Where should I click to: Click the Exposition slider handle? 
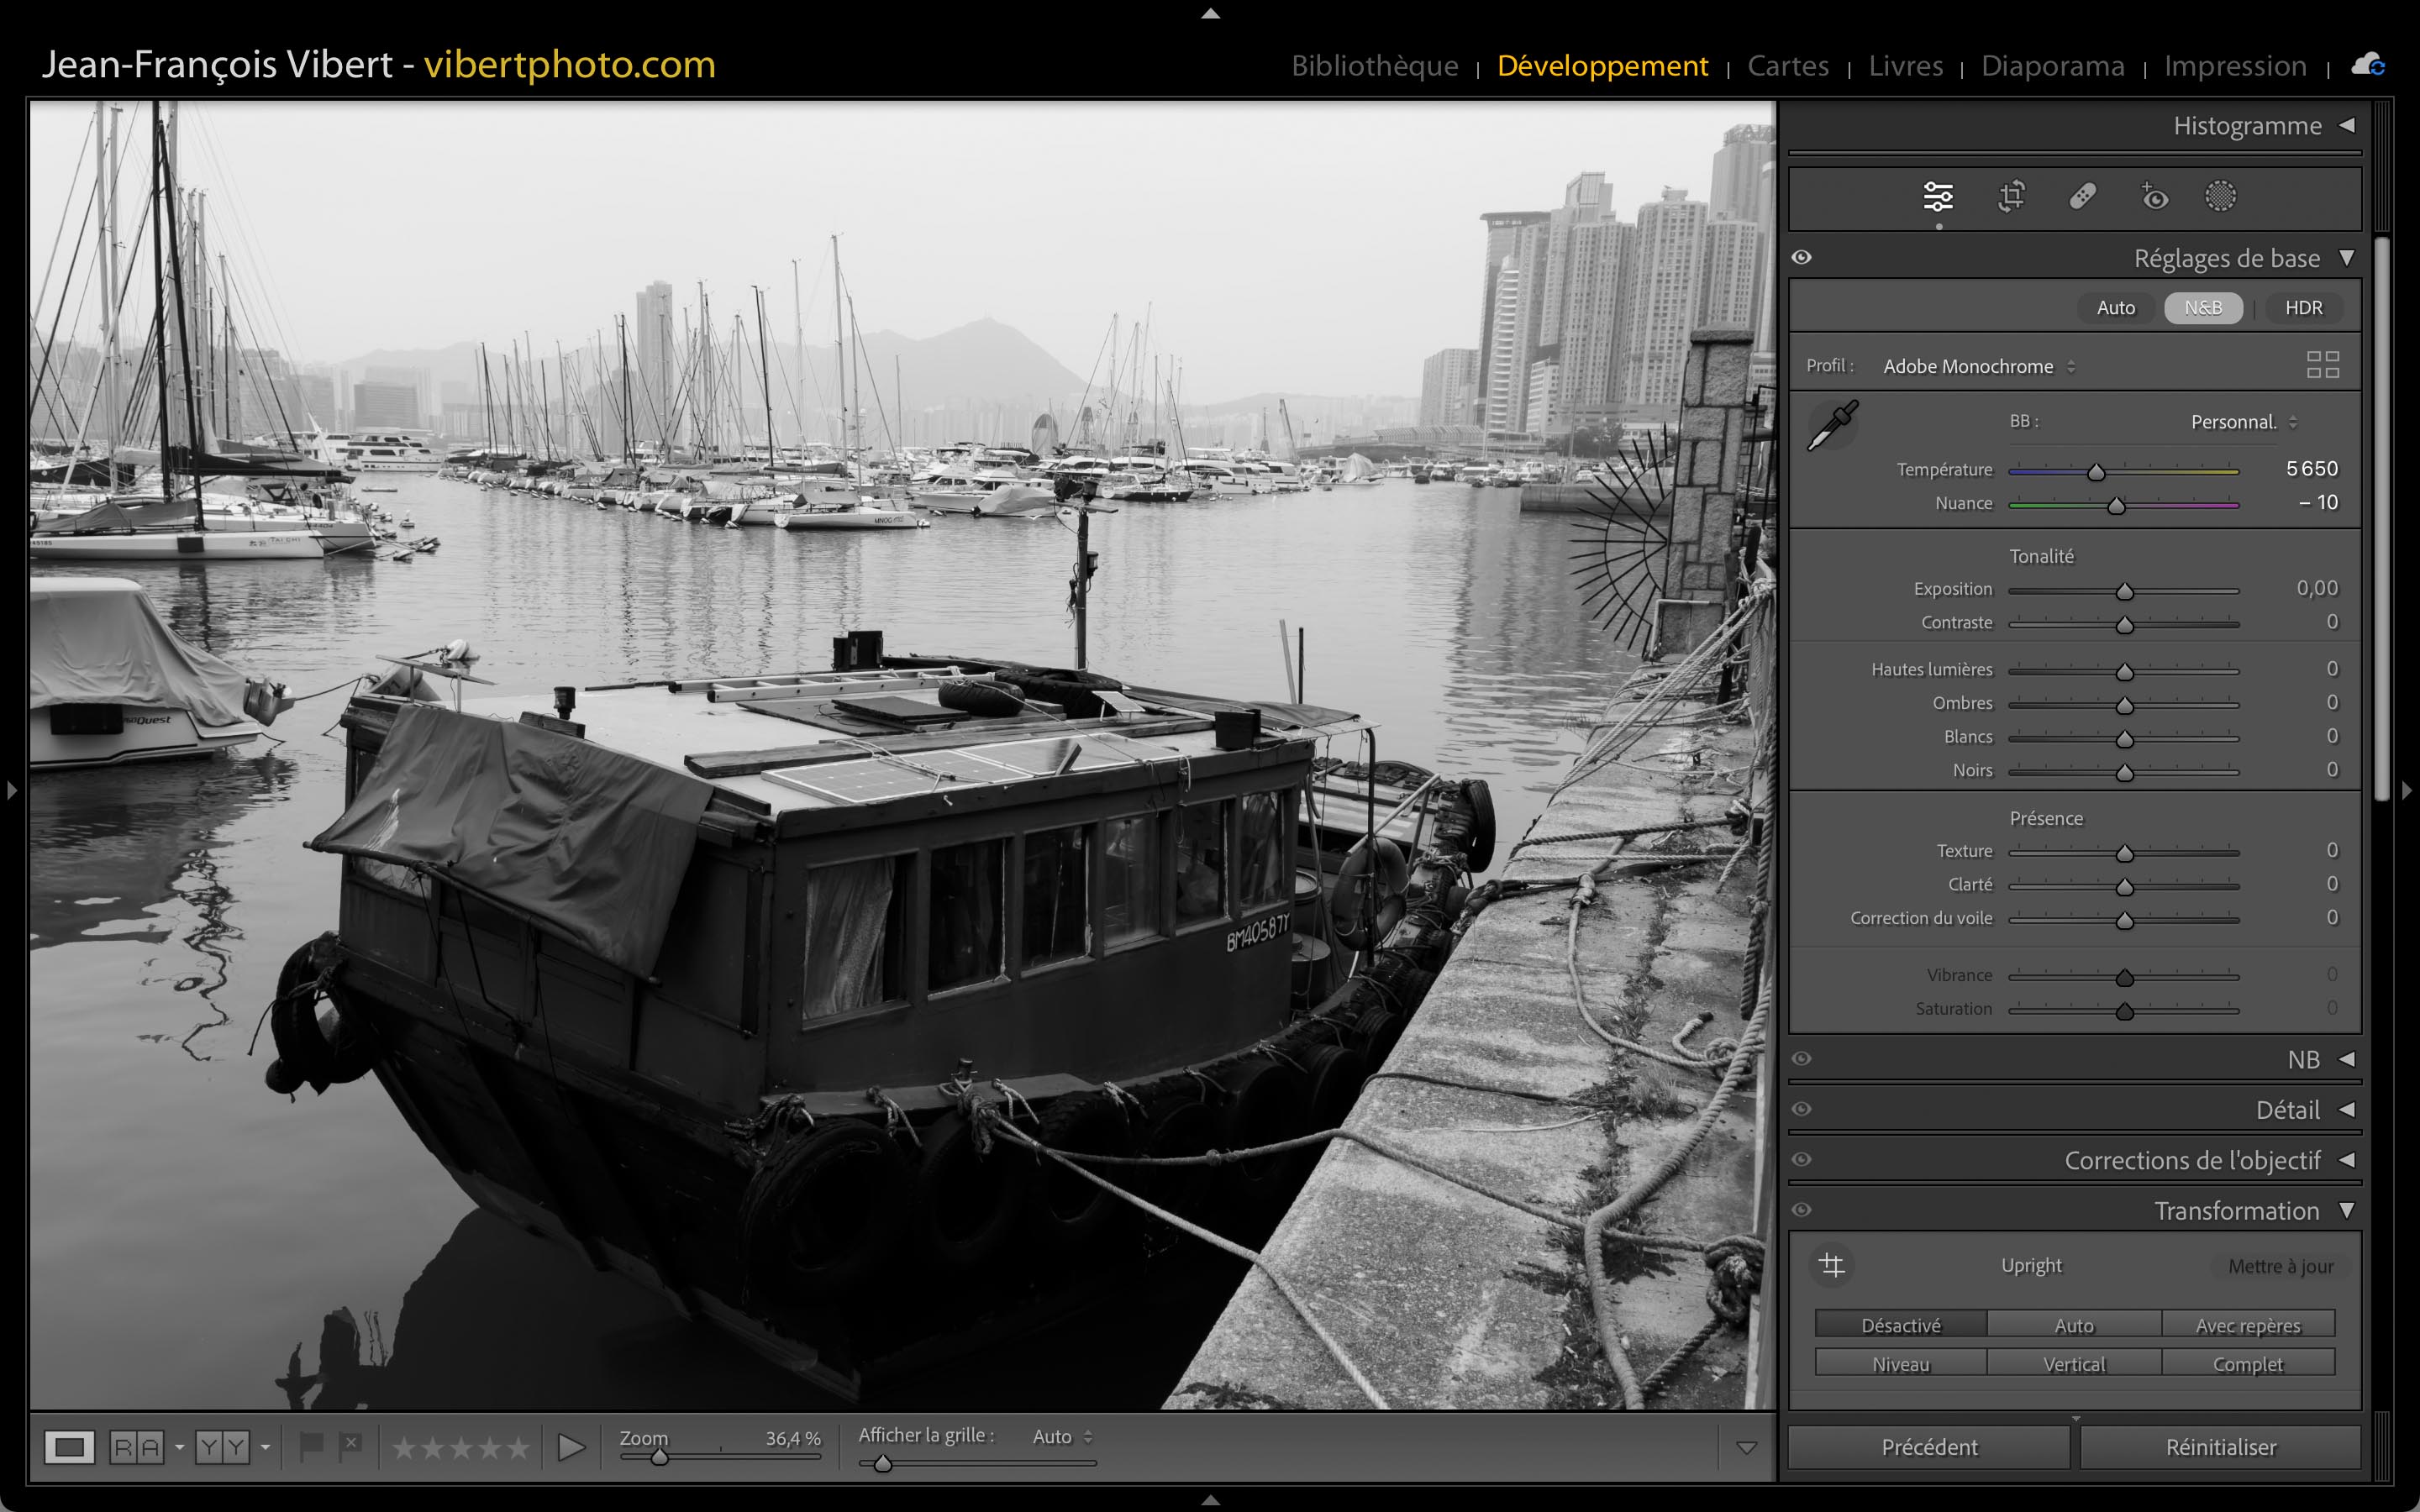tap(2125, 592)
